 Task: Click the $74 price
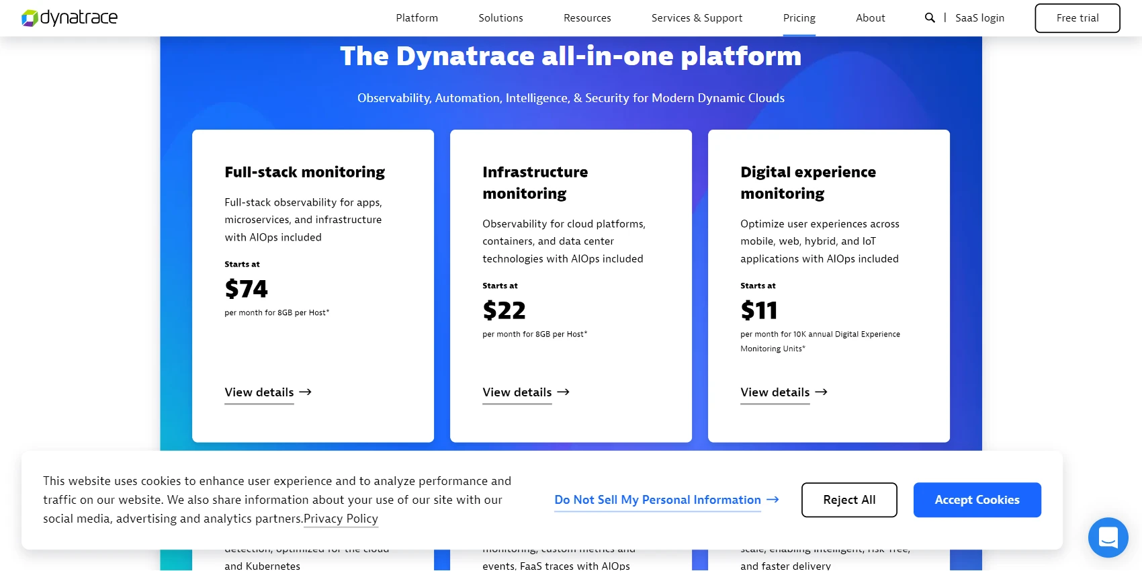pos(246,289)
